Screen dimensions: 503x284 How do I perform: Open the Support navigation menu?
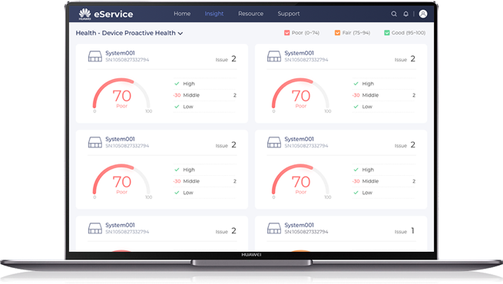tap(289, 14)
